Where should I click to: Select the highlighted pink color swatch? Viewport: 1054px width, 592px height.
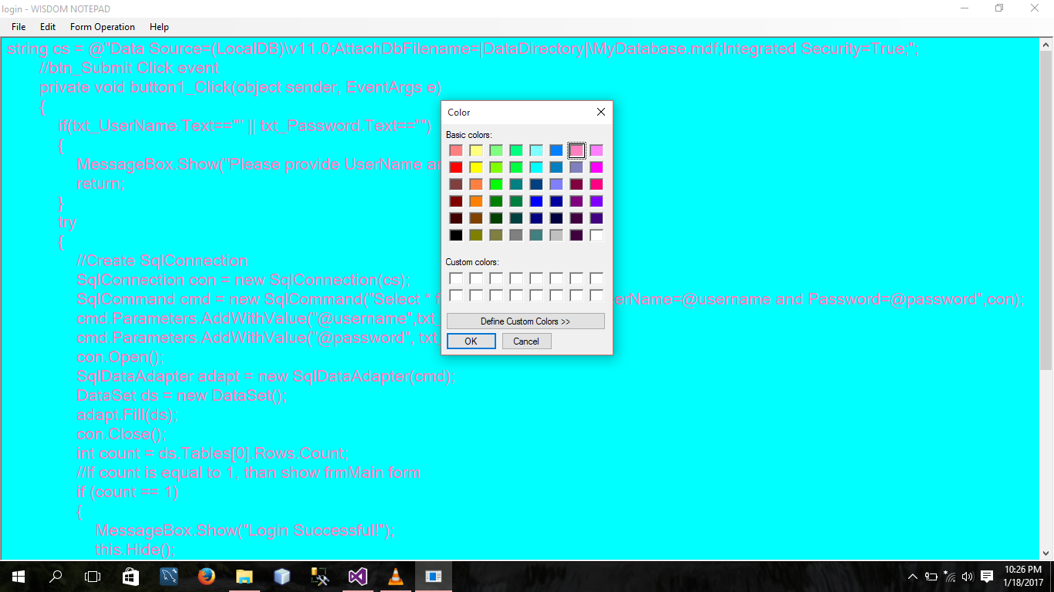576,150
